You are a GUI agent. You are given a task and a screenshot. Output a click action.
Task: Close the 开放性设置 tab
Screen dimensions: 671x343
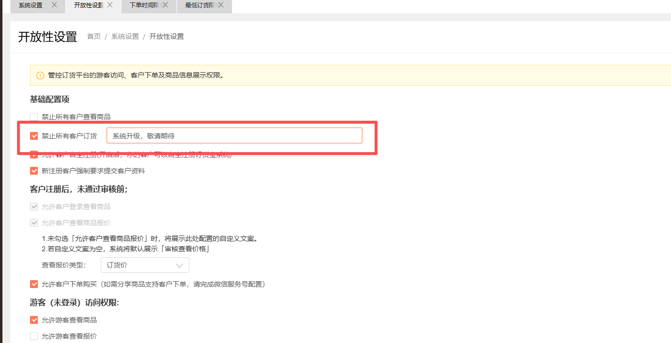coord(110,4)
